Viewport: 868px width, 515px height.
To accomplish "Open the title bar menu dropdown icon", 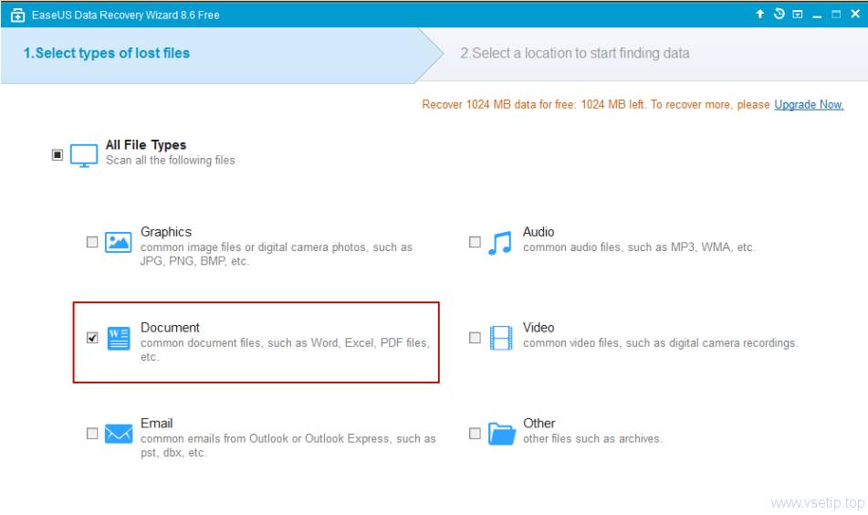I will [798, 15].
